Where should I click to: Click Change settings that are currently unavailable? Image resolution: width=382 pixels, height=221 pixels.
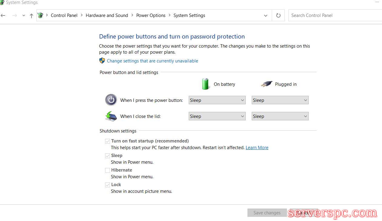152,61
